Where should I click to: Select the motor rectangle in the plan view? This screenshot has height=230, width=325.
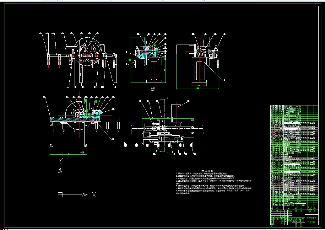176,113
